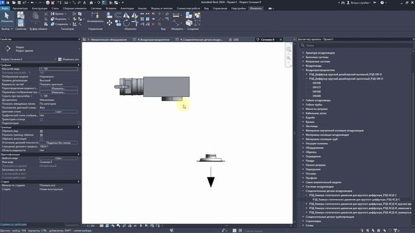This screenshot has width=415, height=233.
Task: Collapse the Идентификация properties section
Action: tap(78, 154)
